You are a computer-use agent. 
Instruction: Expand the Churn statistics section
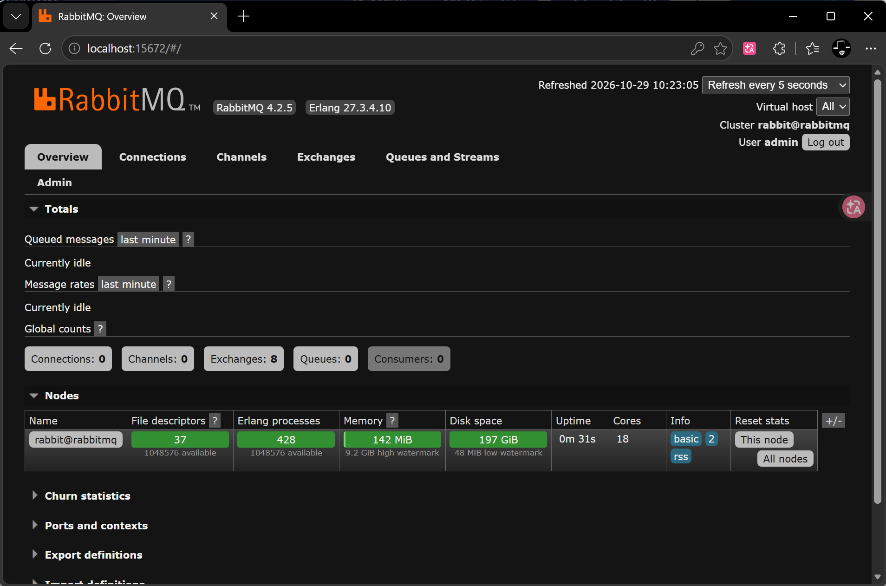point(87,496)
